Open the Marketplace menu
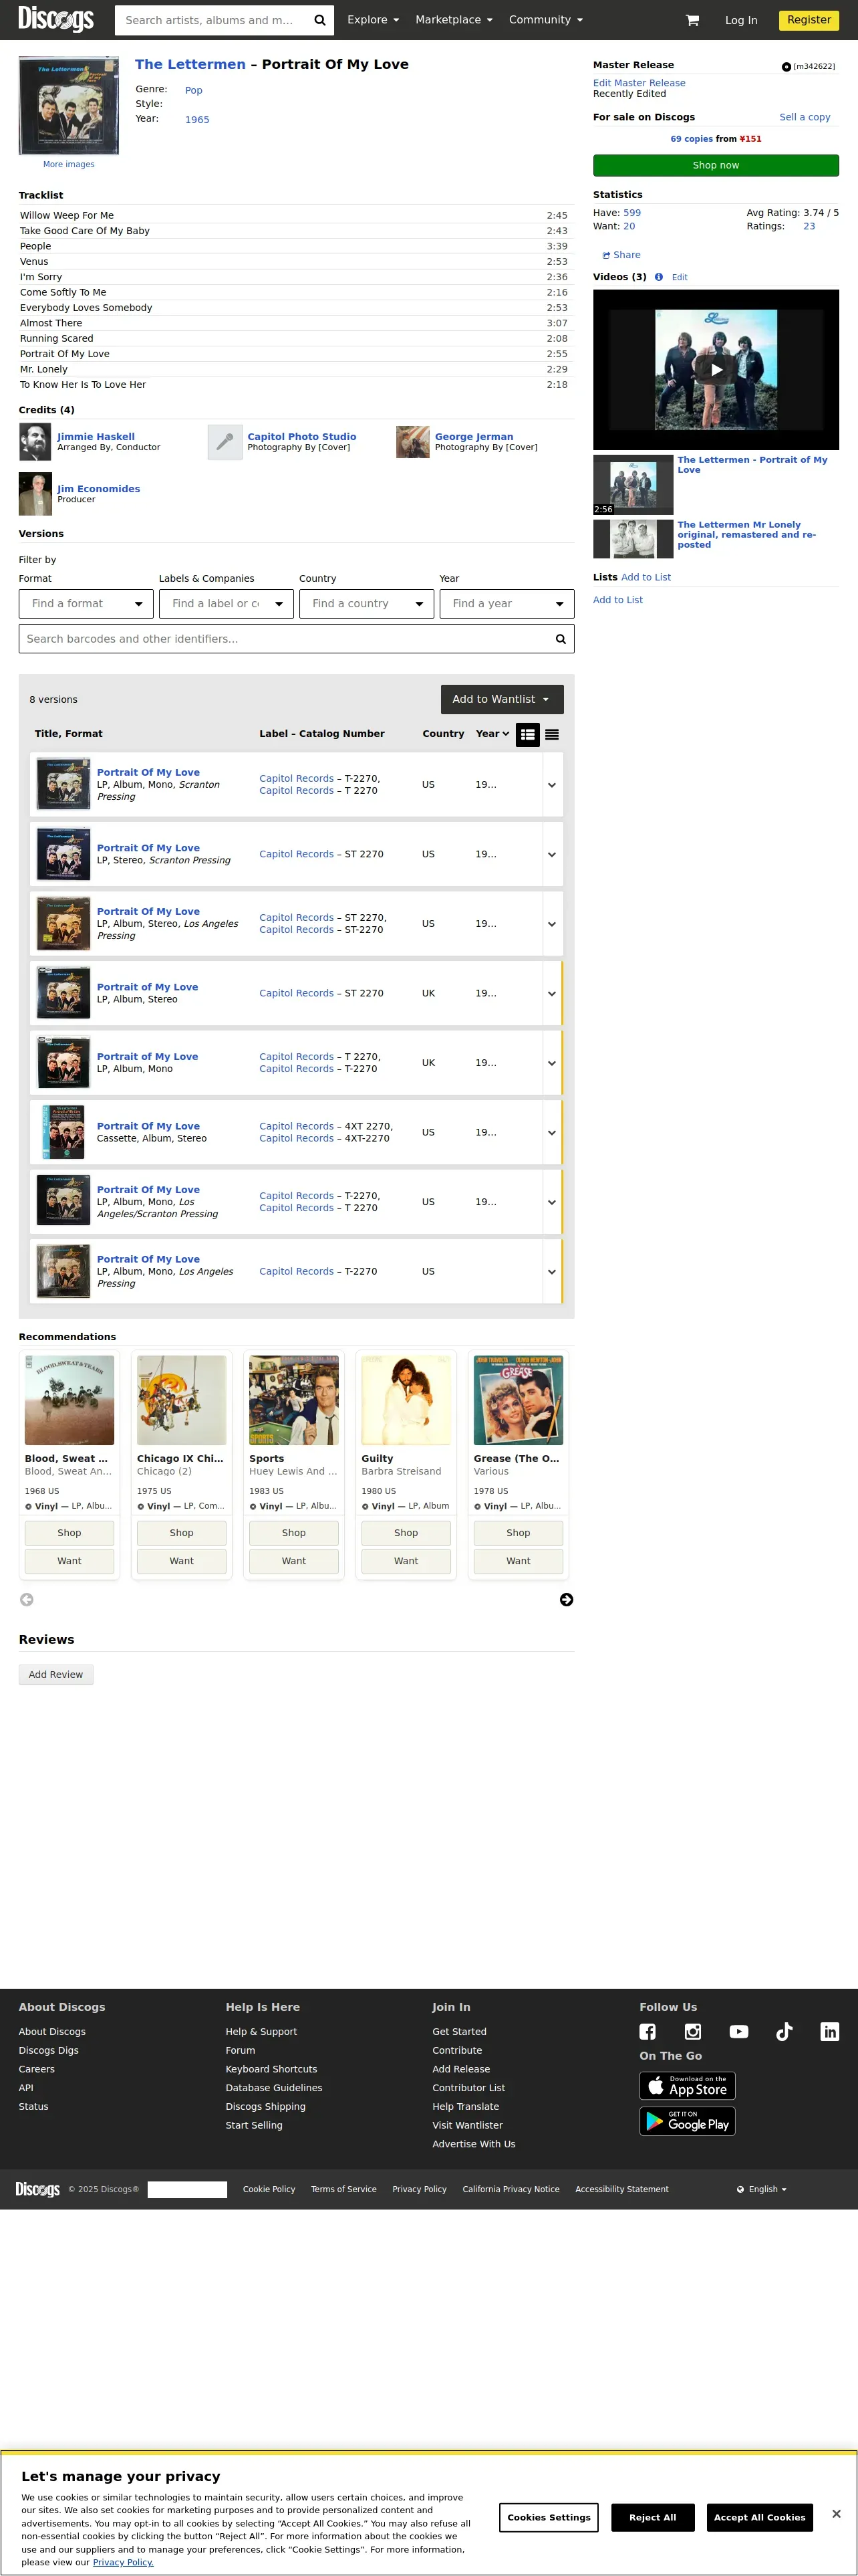858x2576 pixels. pos(454,20)
